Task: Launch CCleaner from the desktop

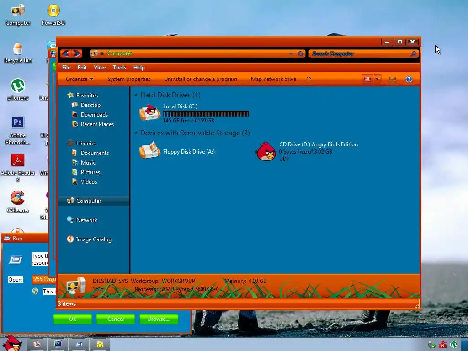Action: [x=18, y=202]
